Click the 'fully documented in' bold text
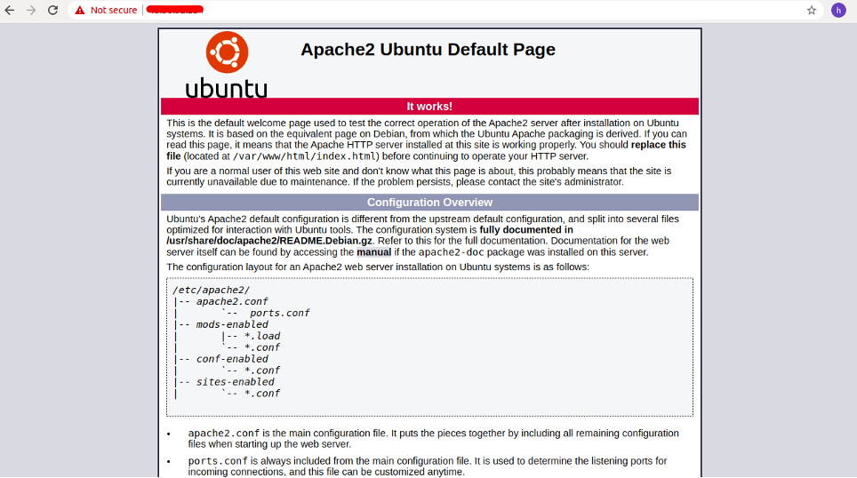The height and width of the screenshot is (478, 857). [526, 230]
